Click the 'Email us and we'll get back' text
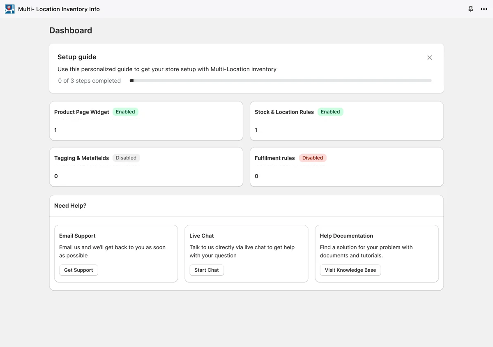The width and height of the screenshot is (493, 347). point(112,251)
